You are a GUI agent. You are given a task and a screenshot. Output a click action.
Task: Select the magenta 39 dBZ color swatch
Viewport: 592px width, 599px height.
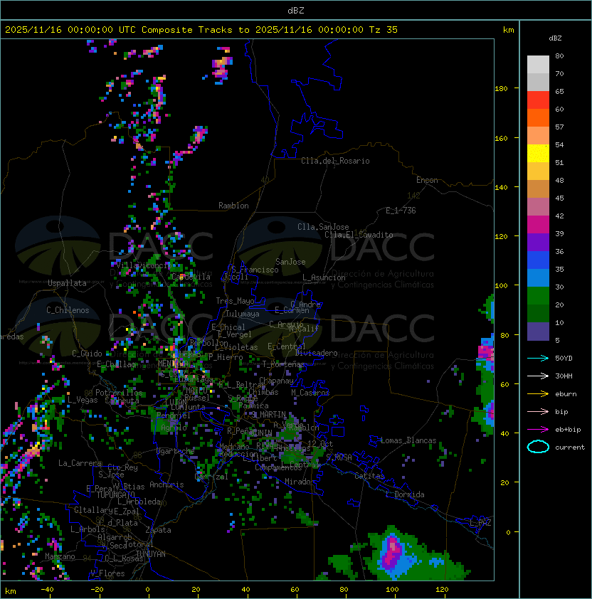(538, 225)
